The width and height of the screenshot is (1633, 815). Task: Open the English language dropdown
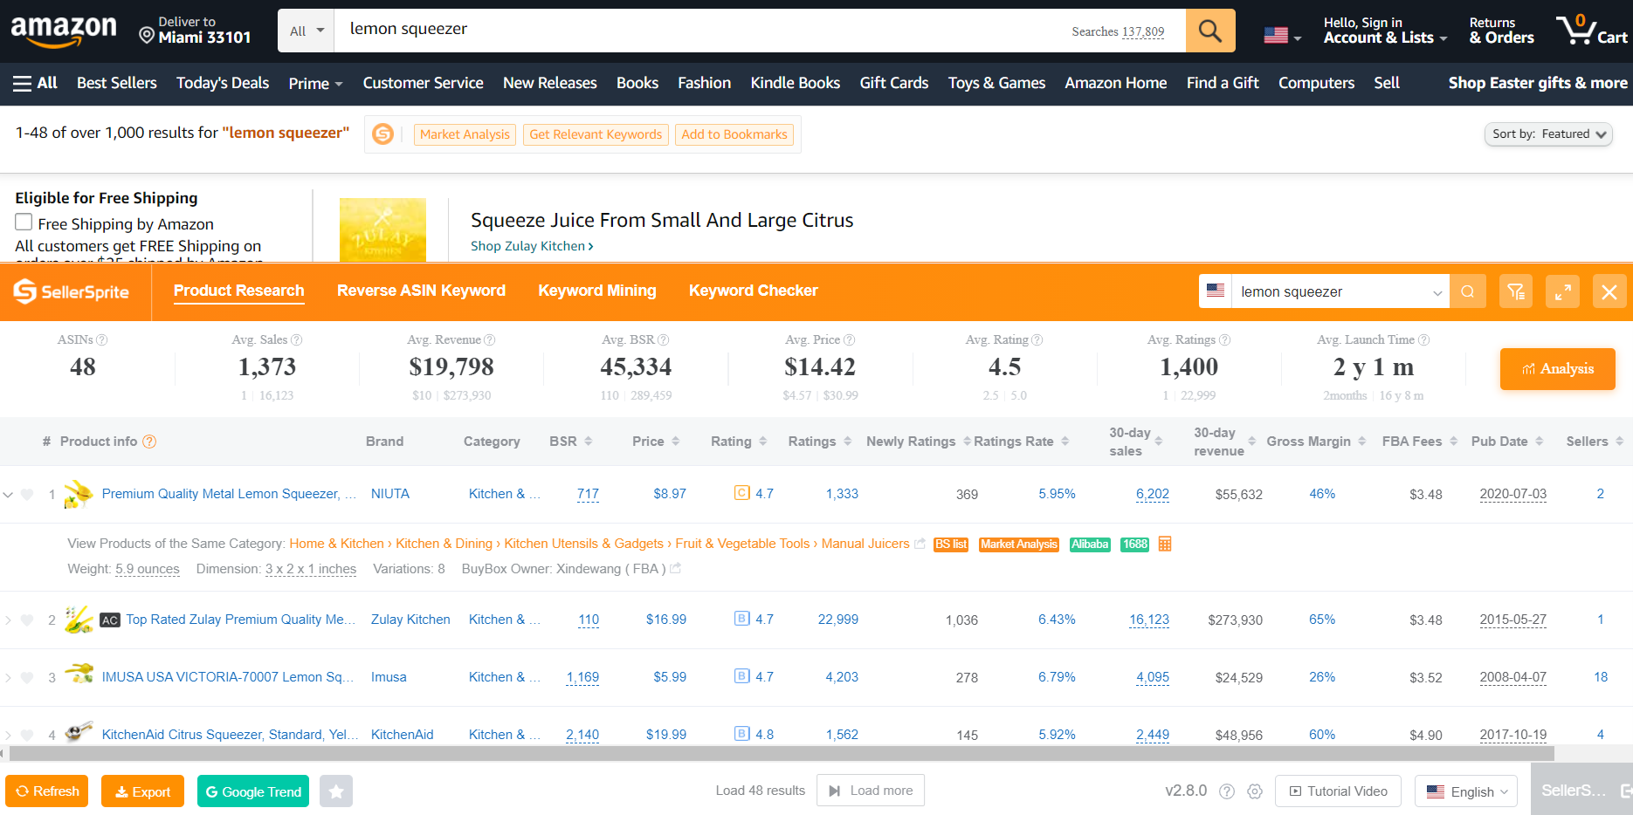[1467, 791]
